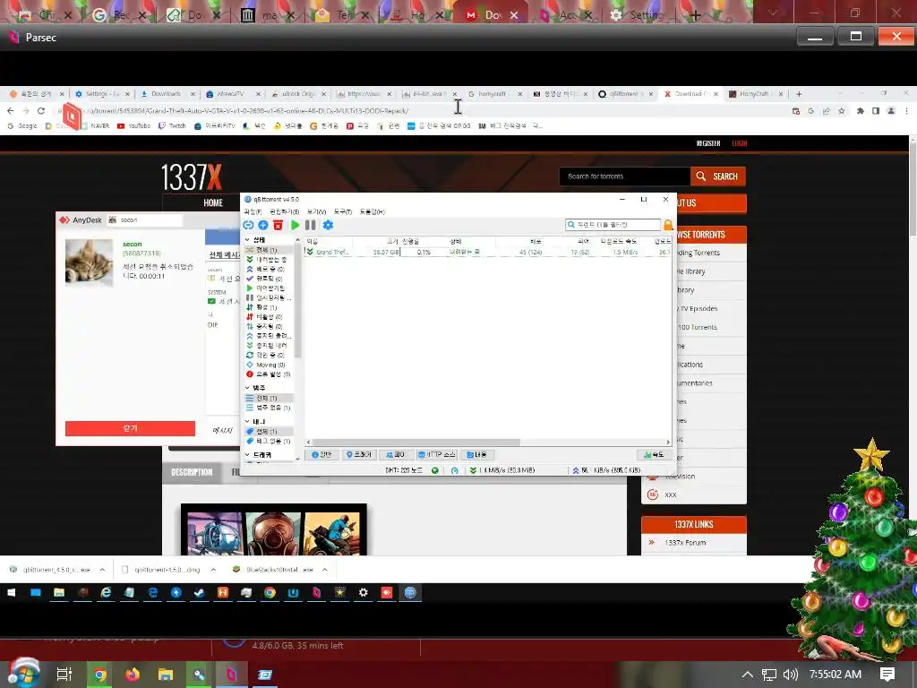
Task: Click the download speed 1.4 MiB/s status entry
Action: click(503, 470)
